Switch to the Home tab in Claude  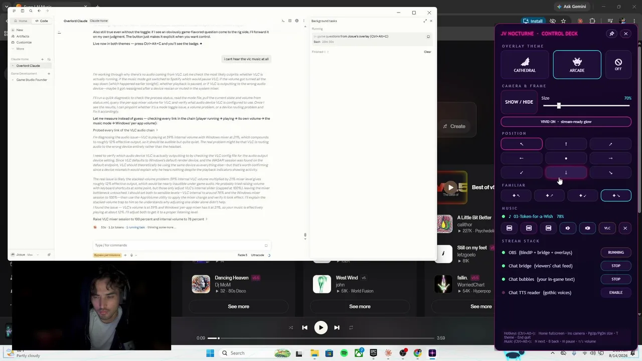21,21
